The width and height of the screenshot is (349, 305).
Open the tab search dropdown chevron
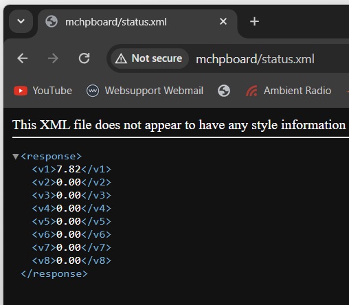21,21
